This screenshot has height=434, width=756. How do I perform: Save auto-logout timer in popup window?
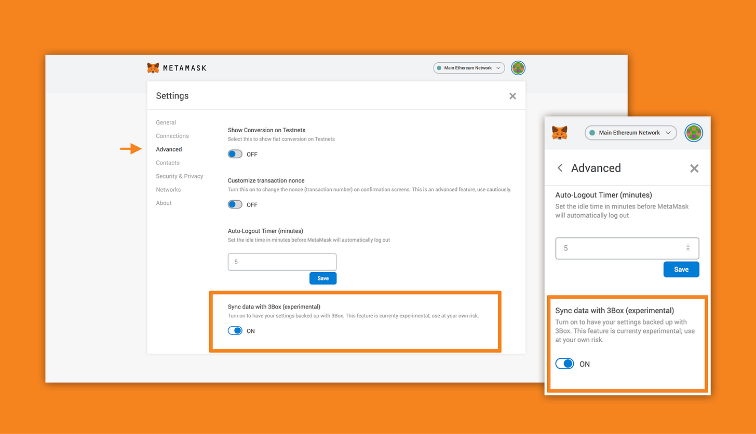tap(681, 270)
